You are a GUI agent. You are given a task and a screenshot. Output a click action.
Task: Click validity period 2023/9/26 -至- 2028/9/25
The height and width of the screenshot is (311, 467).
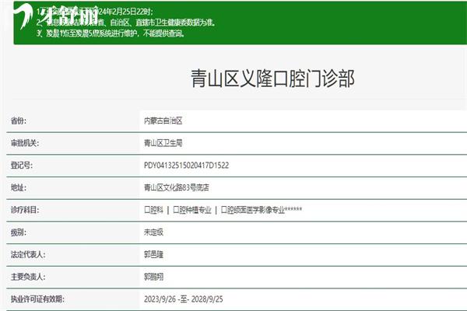click(184, 299)
